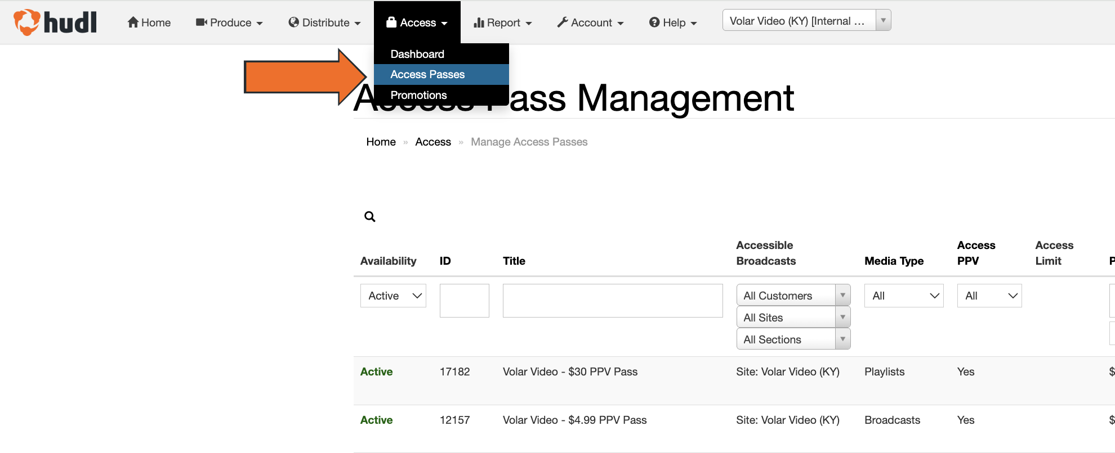Sort by the Media Type column header
Image resolution: width=1115 pixels, height=453 pixels.
click(x=894, y=261)
